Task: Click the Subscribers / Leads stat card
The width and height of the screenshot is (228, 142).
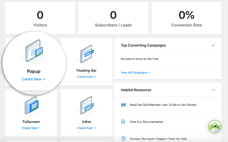Action: coord(113,18)
